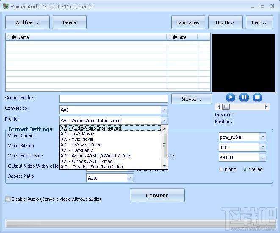
Task: Start conversion with Convert button
Action: pos(157,195)
